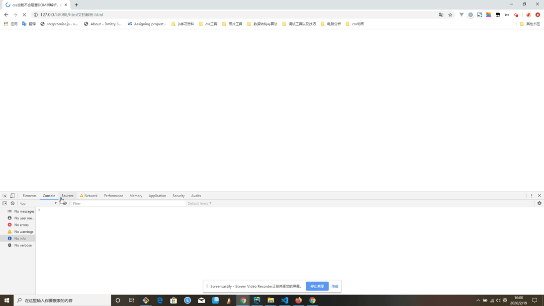Focus the console Filter field
This screenshot has height=306, width=544.
tap(128, 204)
